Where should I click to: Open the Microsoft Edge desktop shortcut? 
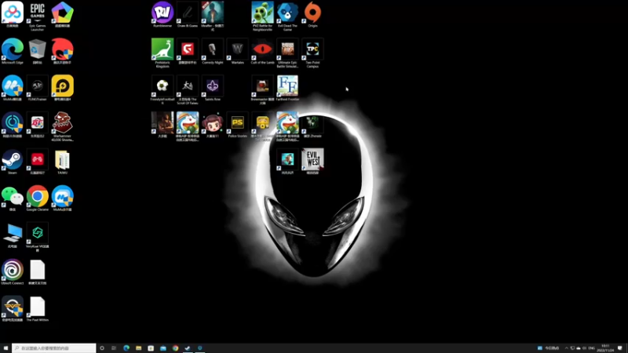tap(13, 52)
